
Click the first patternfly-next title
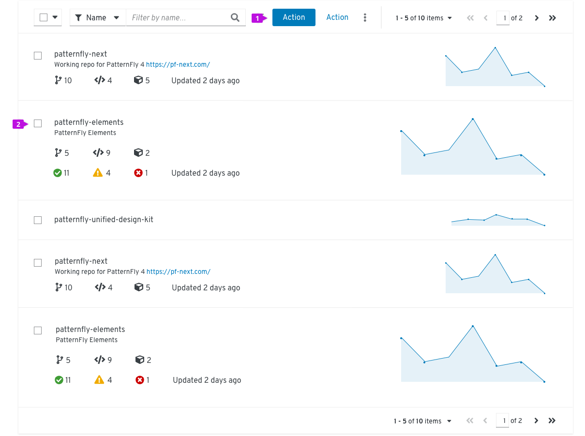coord(81,54)
